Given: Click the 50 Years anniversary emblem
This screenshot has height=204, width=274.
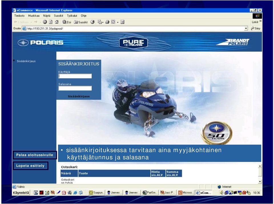Looking at the screenshot, I should tap(217, 133).
